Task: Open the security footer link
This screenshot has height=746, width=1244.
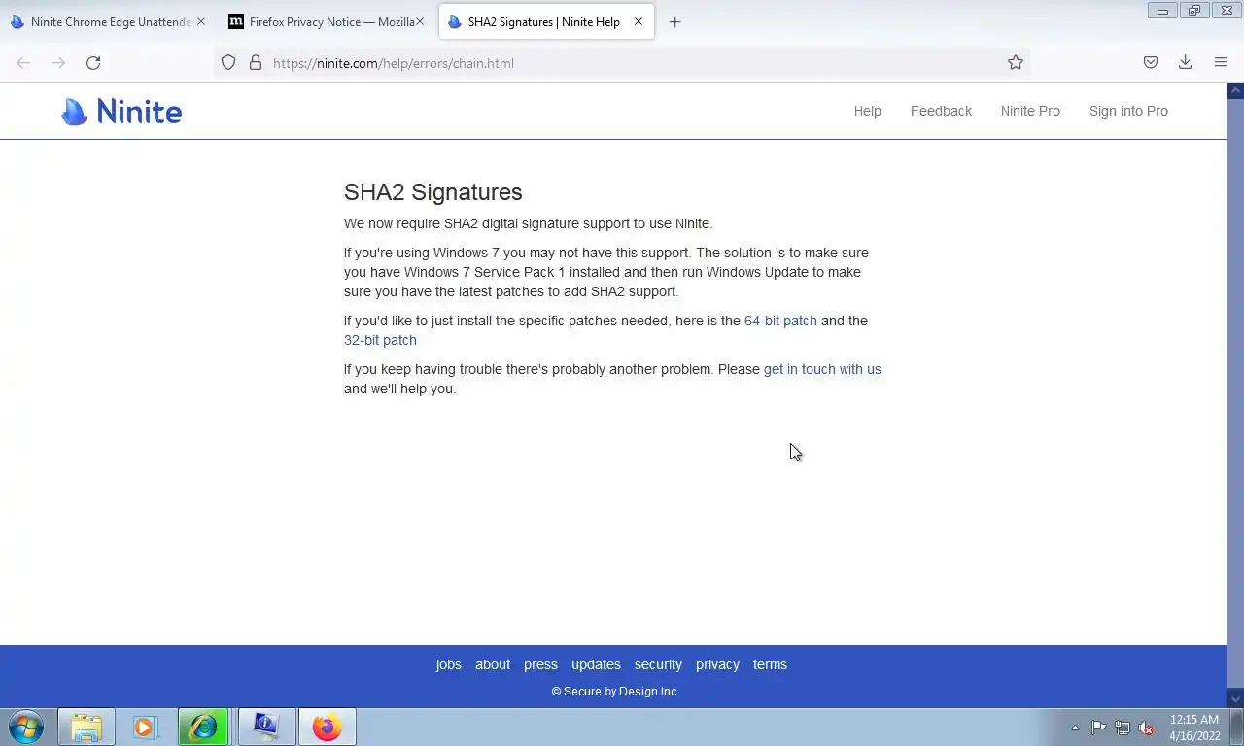Action: pyautogui.click(x=658, y=664)
